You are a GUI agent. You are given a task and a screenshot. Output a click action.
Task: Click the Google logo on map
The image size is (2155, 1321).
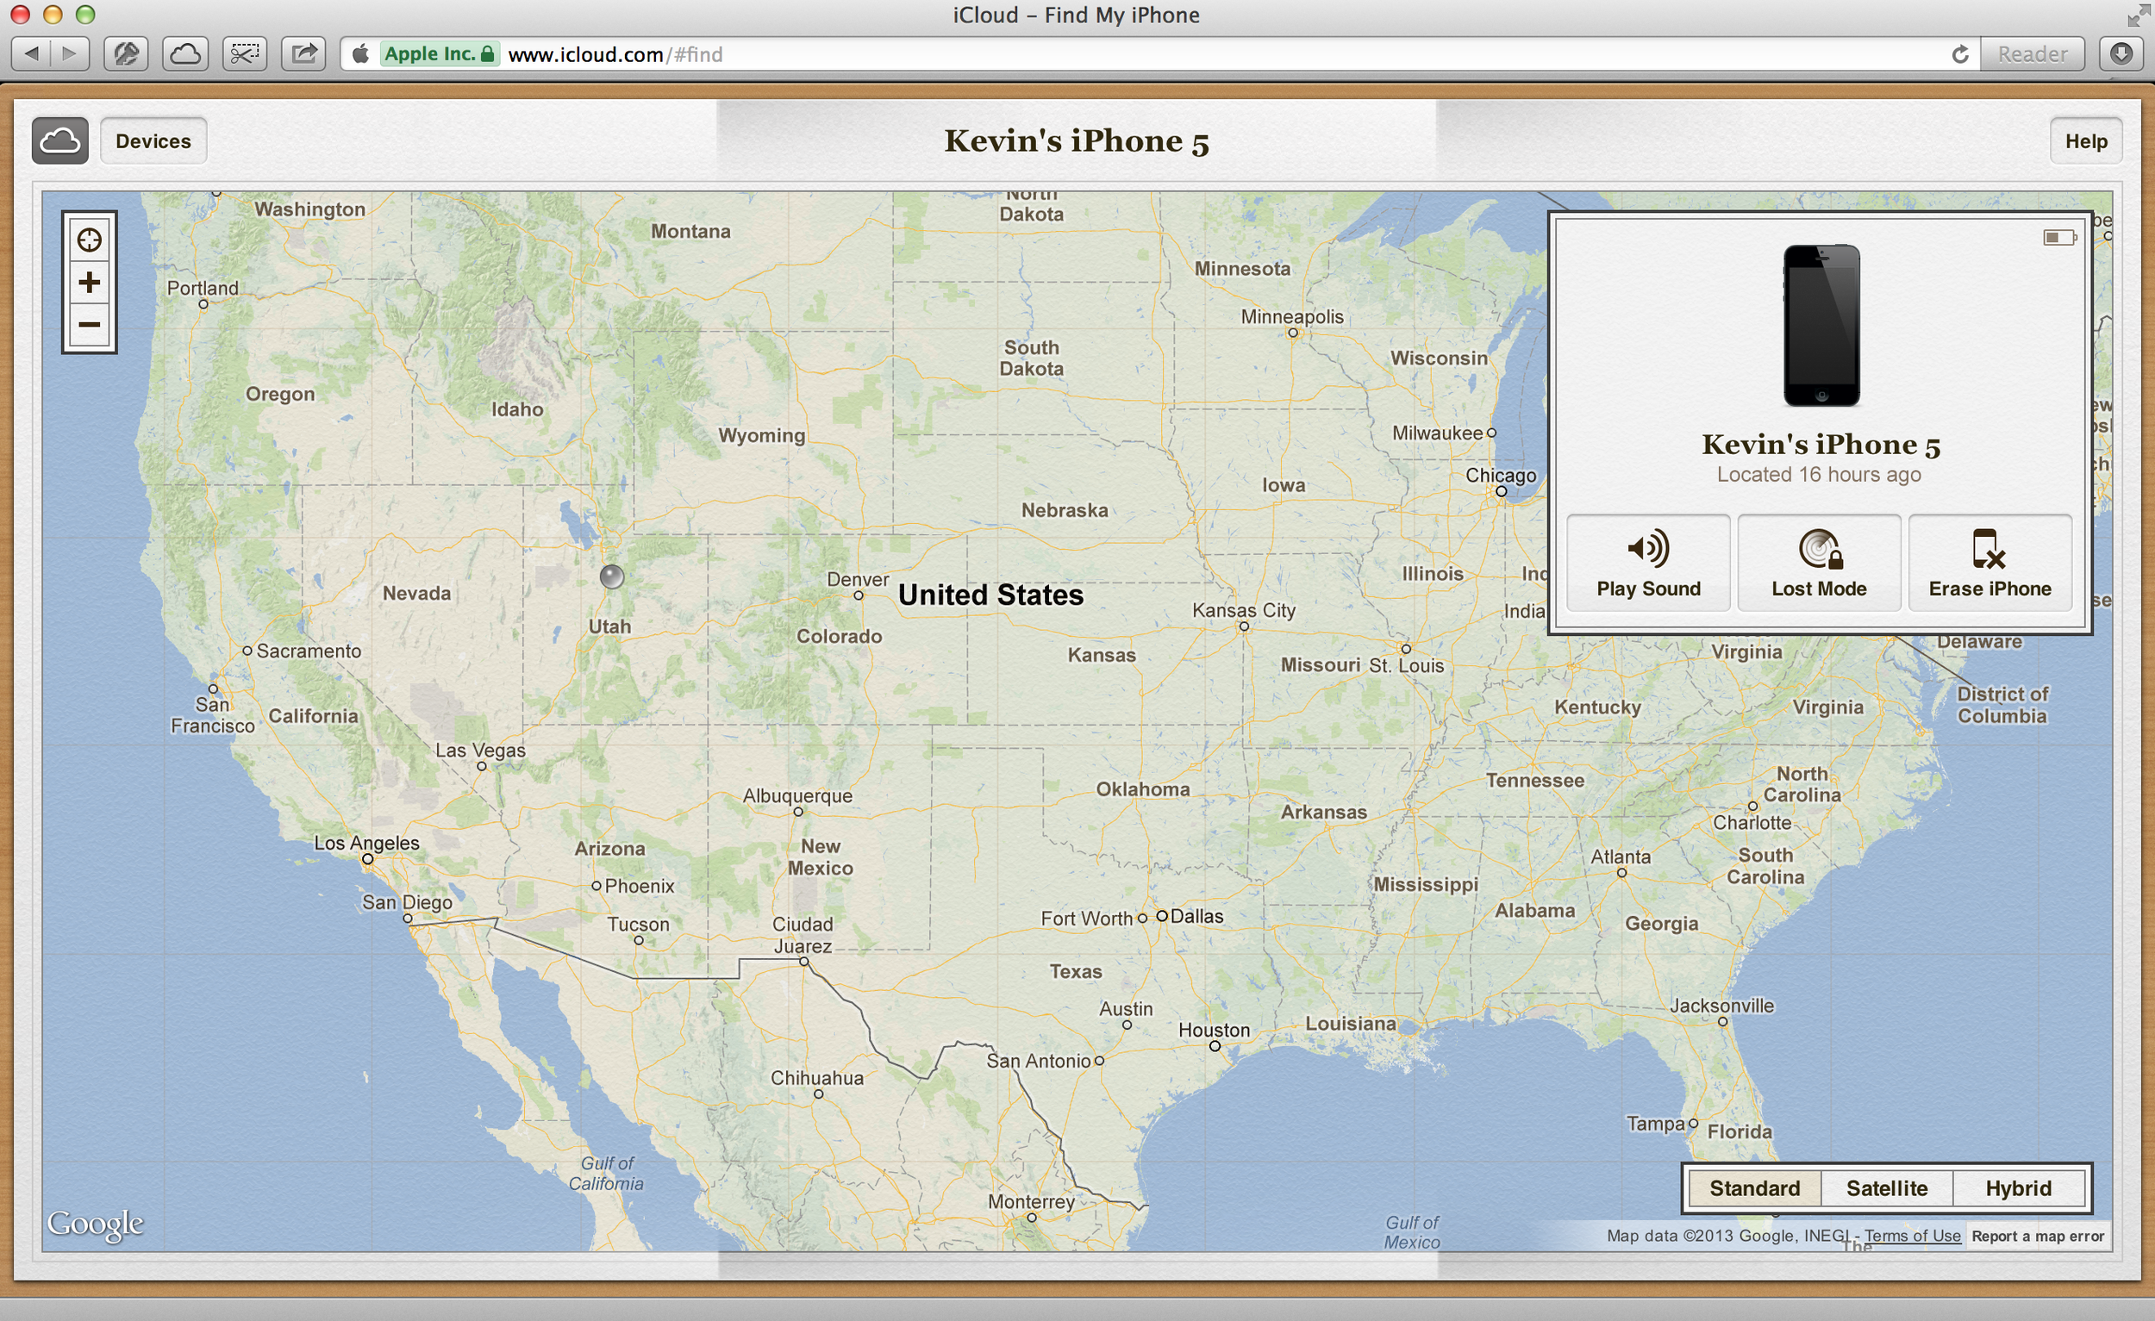(96, 1223)
